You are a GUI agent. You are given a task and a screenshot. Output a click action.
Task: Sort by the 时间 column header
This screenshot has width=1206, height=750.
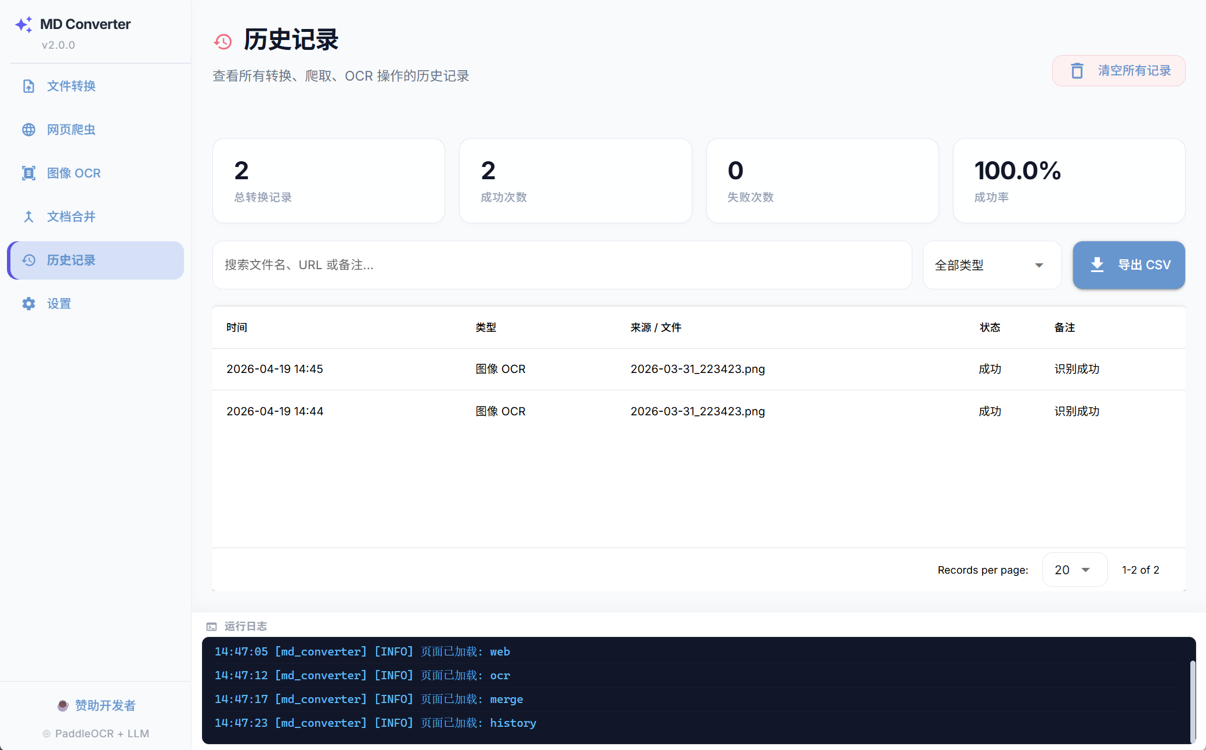pos(237,328)
